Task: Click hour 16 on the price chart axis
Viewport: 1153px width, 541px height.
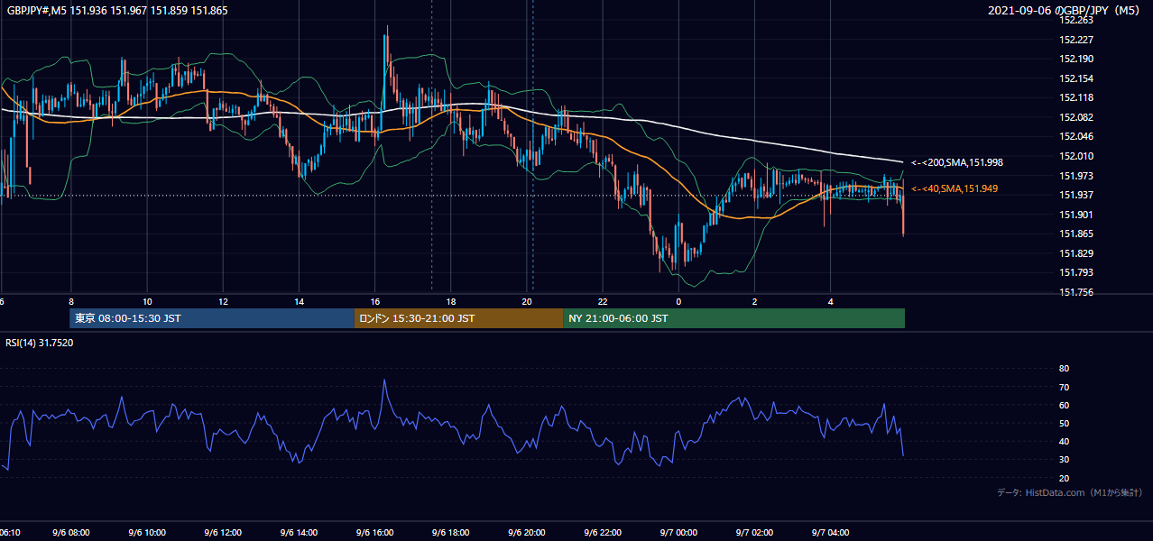Action: (375, 301)
